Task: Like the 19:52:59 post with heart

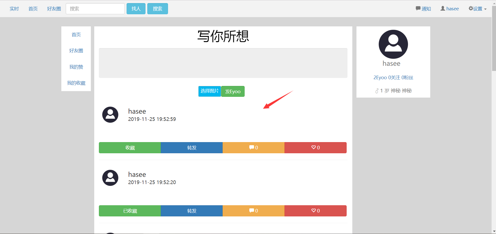Action: (316, 148)
